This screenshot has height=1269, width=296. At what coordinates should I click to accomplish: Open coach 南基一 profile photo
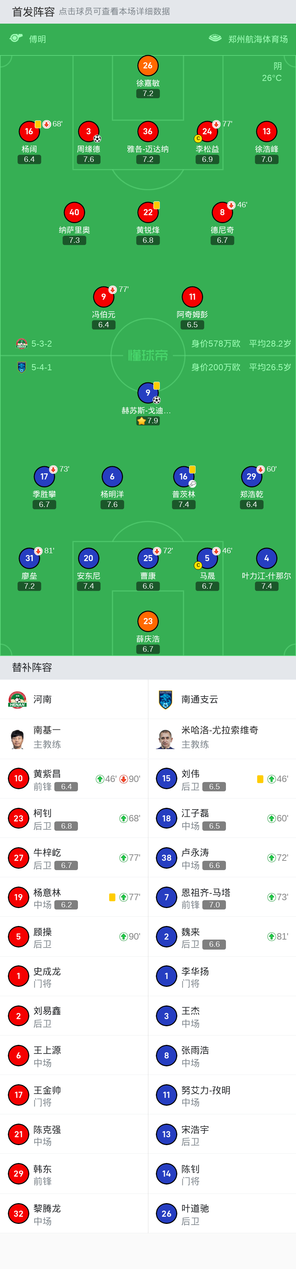click(x=18, y=738)
